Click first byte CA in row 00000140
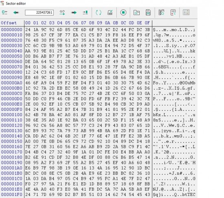 pyautogui.click(x=28, y=136)
